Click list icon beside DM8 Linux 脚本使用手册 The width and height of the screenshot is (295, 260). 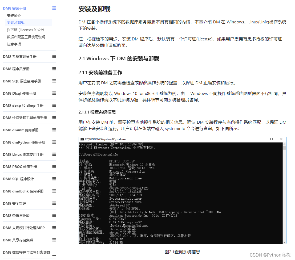(x=54, y=154)
